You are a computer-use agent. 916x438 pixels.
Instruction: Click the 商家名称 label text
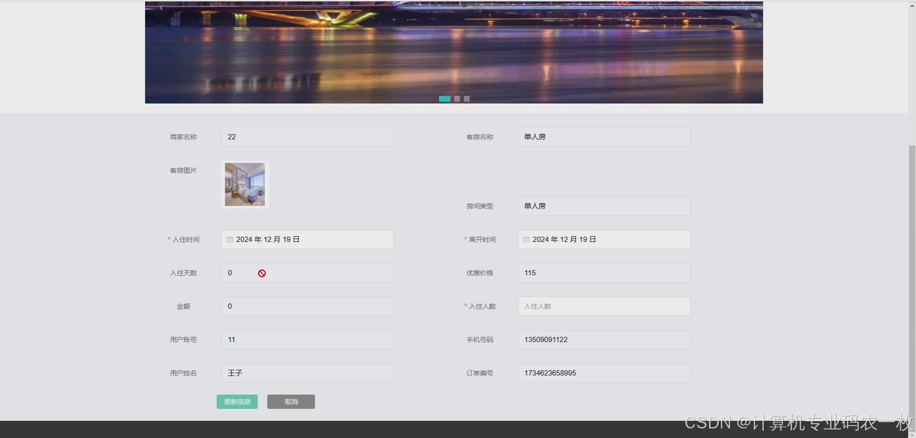coord(183,137)
